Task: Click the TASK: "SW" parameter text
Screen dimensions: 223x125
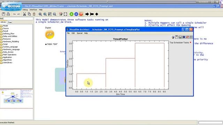Action: [52, 44]
